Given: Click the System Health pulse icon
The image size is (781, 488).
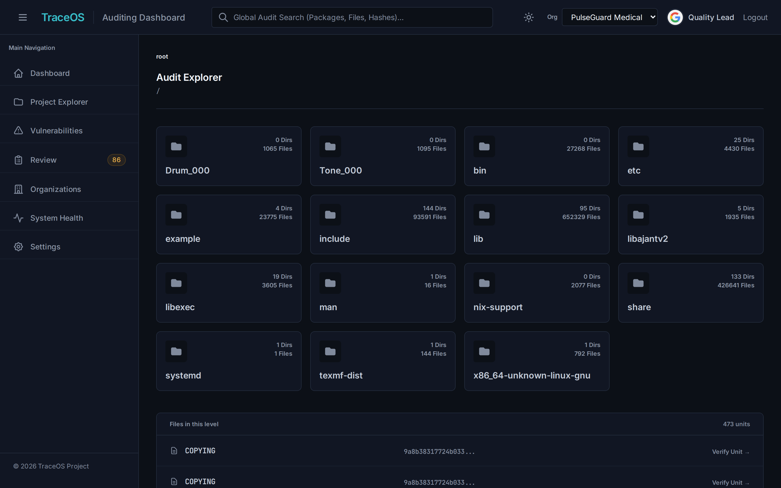Looking at the screenshot, I should 18,218.
